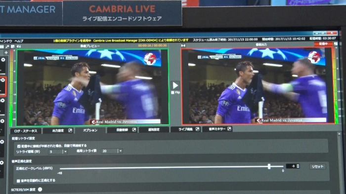Maximize the Cambria Live window
Screen dimensions: 346x194
pos(323,33)
